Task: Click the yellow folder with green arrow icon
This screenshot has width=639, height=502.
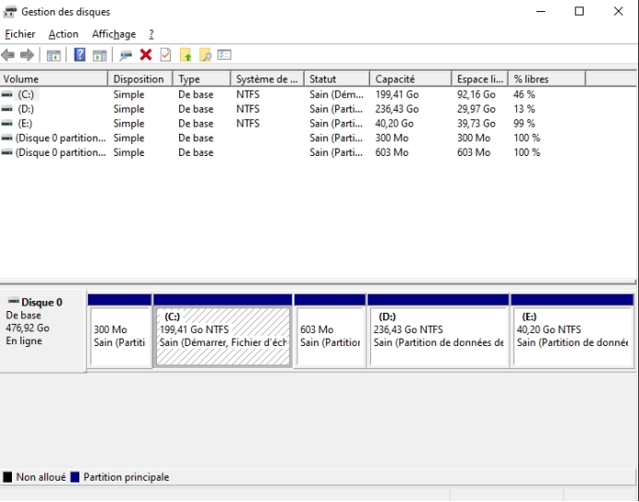Action: pyautogui.click(x=186, y=55)
